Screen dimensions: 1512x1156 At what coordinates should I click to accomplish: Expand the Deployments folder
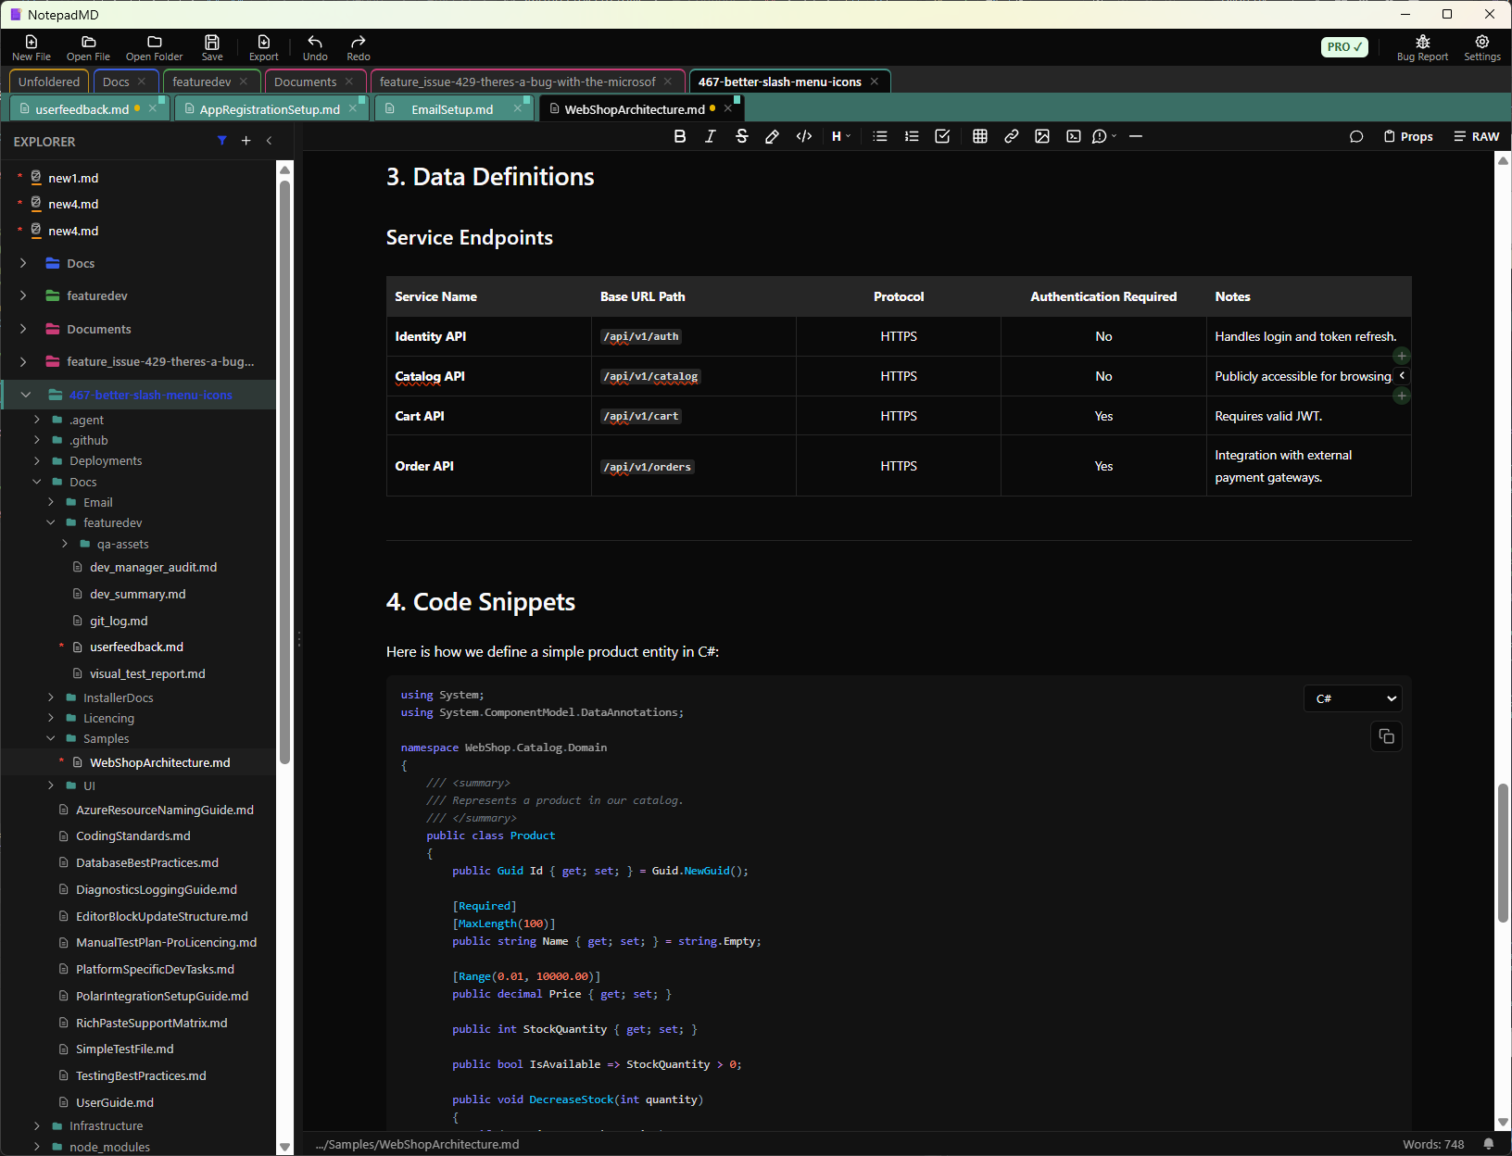click(37, 460)
